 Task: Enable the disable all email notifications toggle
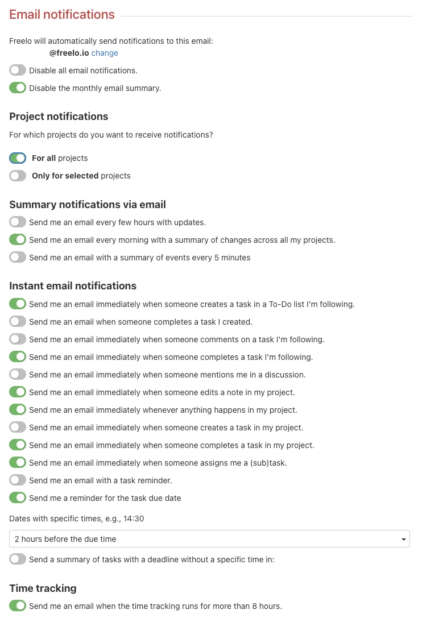point(18,71)
